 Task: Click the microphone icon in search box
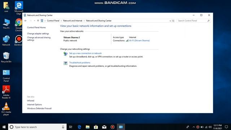point(63,127)
